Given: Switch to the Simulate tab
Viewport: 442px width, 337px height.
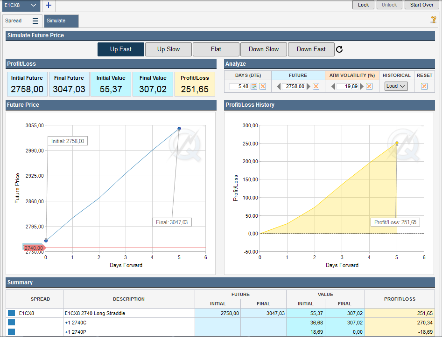Looking at the screenshot, I should pos(61,21).
